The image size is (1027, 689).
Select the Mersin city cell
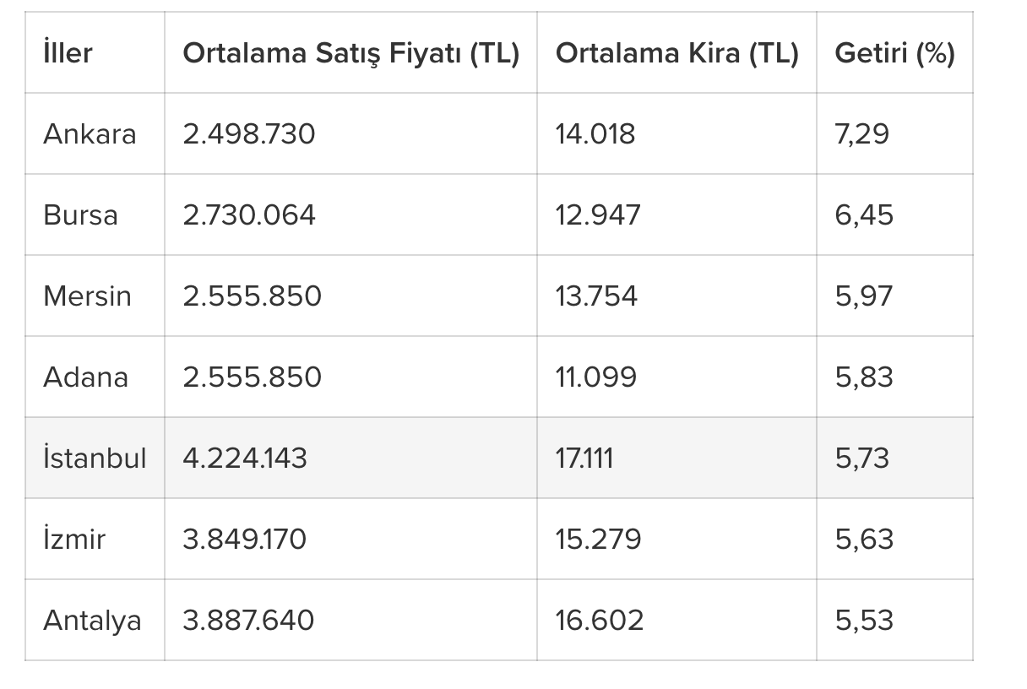87,296
